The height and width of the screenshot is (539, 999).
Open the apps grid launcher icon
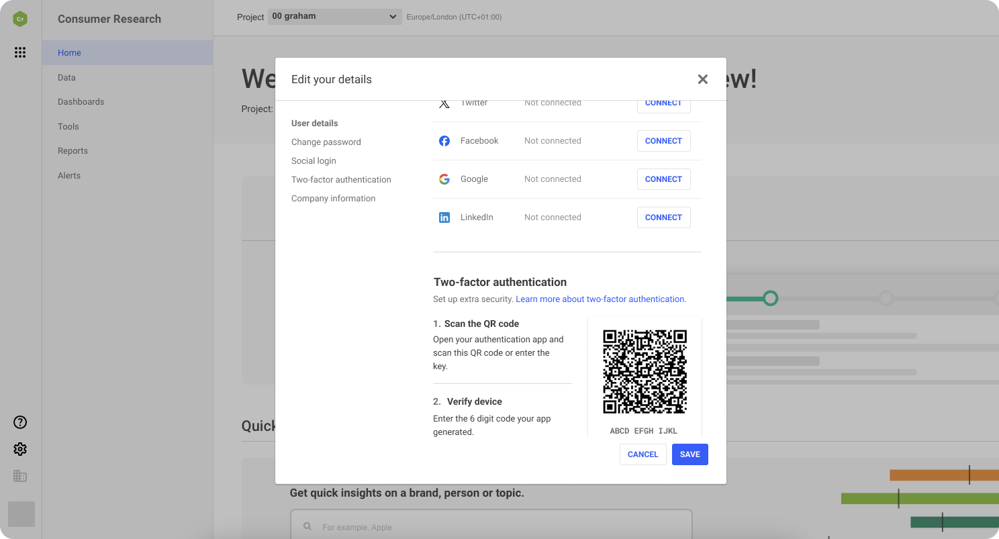[20, 52]
